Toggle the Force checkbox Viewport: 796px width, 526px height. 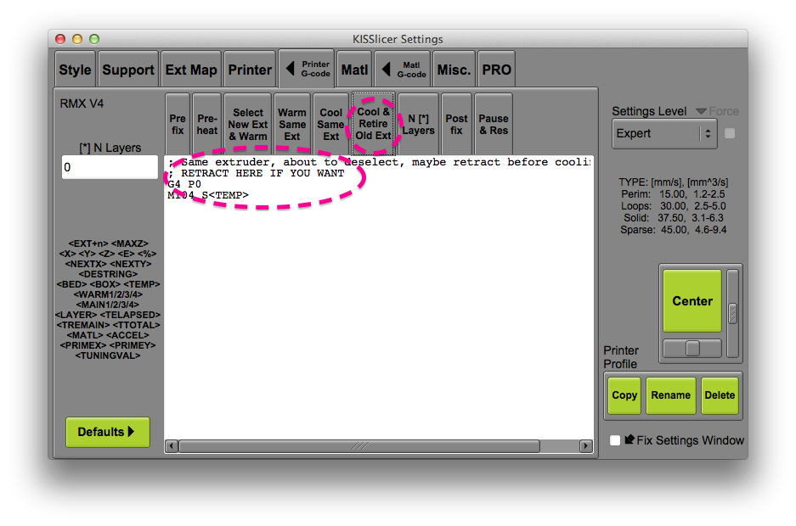(x=730, y=133)
